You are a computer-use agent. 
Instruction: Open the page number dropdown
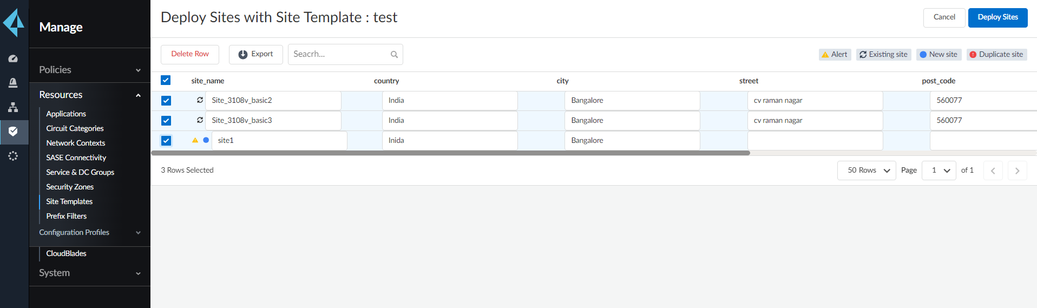[x=939, y=171]
